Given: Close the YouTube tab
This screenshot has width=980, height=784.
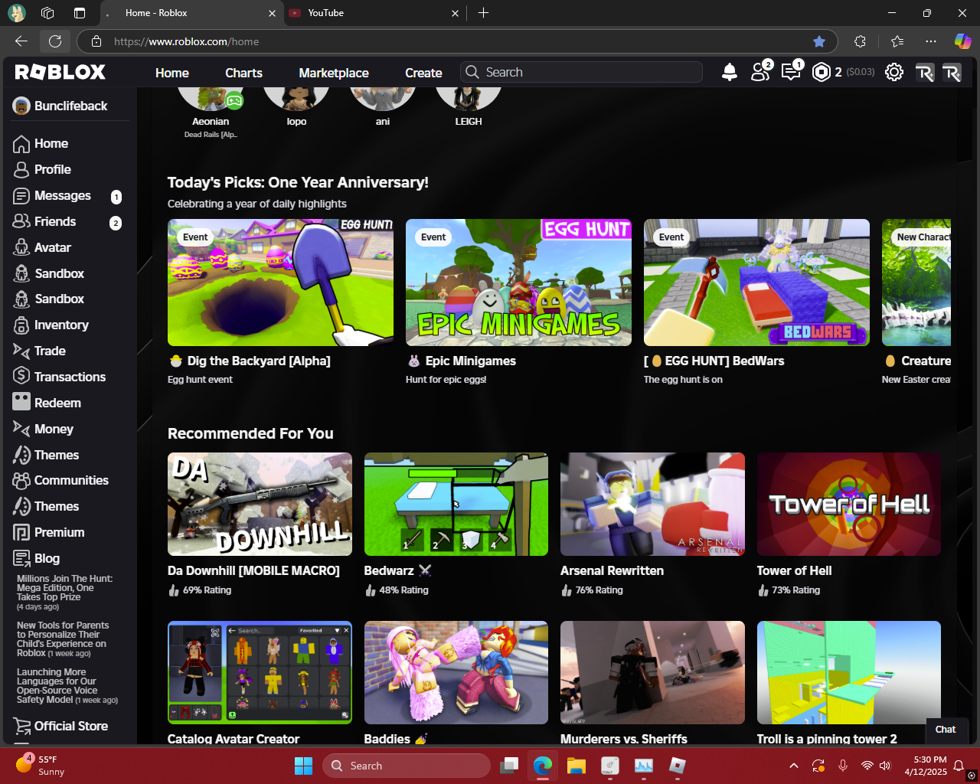Looking at the screenshot, I should (456, 13).
